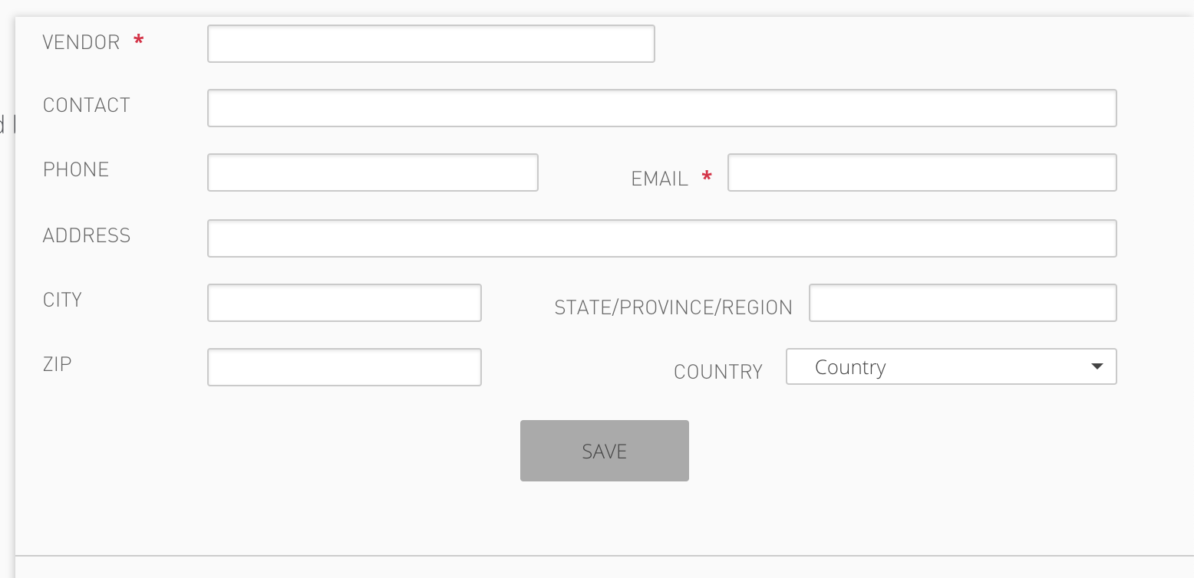Click into the Phone field
This screenshot has height=578, width=1194.
tap(372, 172)
